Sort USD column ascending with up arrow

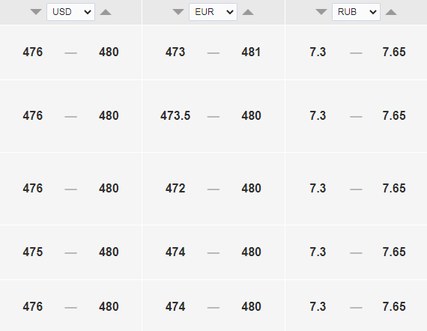106,12
